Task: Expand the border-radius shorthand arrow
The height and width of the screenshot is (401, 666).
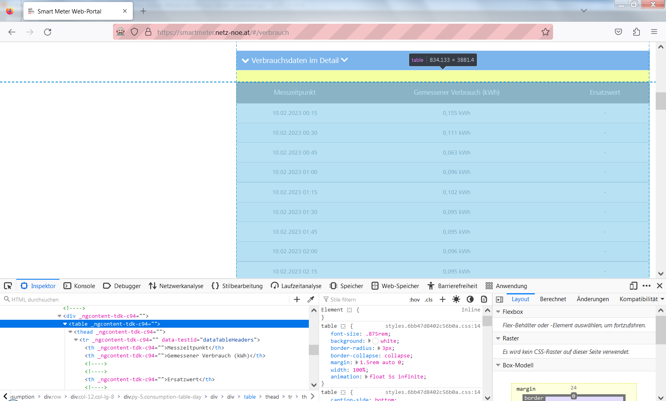Action: point(379,348)
